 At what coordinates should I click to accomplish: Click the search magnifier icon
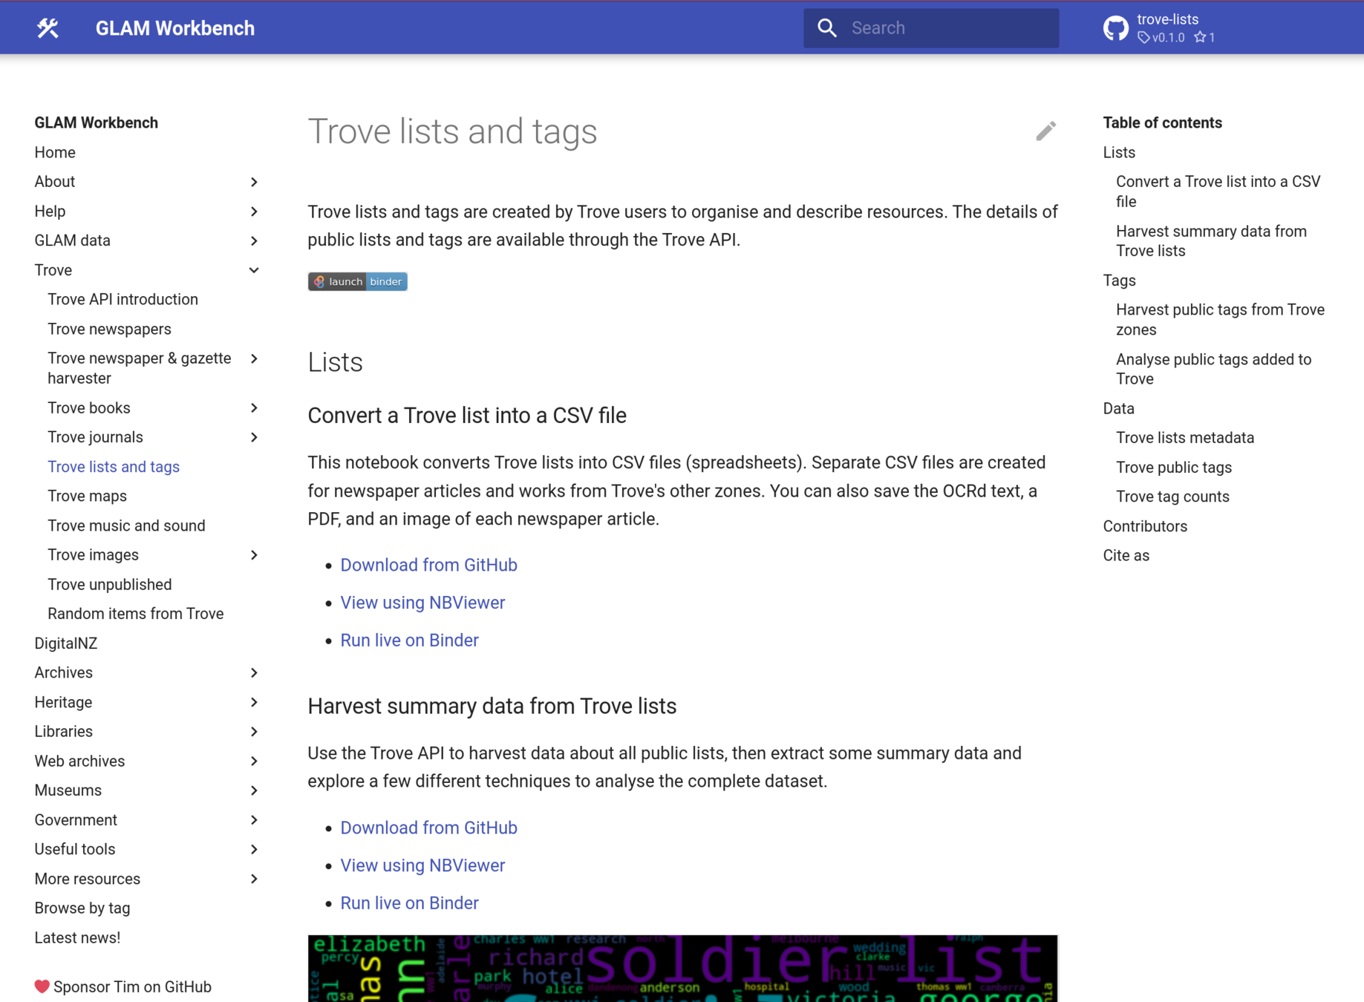[x=827, y=28]
